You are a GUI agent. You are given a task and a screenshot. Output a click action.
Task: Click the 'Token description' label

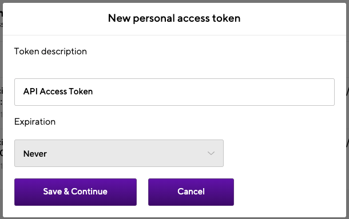tap(50, 51)
